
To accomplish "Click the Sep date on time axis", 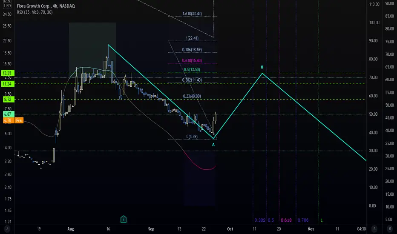I will click(151, 229).
